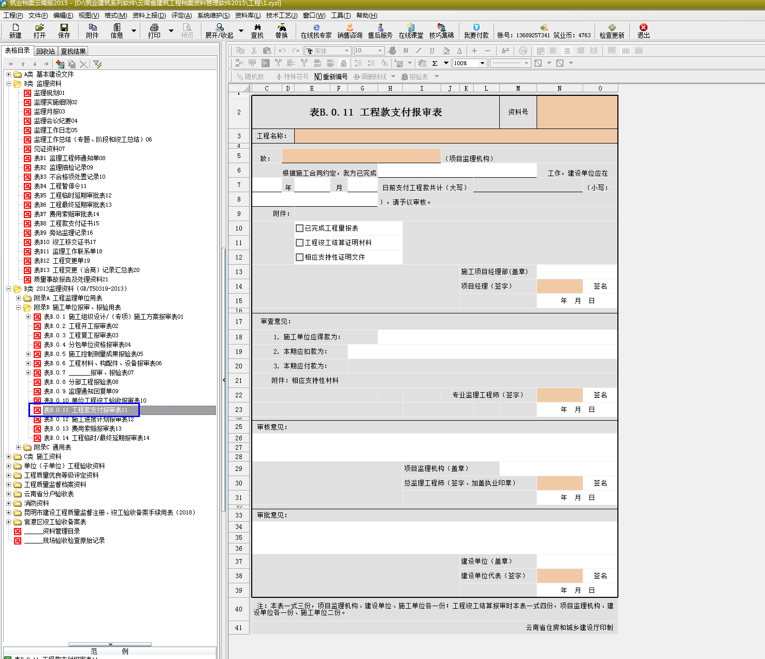Switch to the 查找结果 tab
765x659 pixels.
[73, 51]
